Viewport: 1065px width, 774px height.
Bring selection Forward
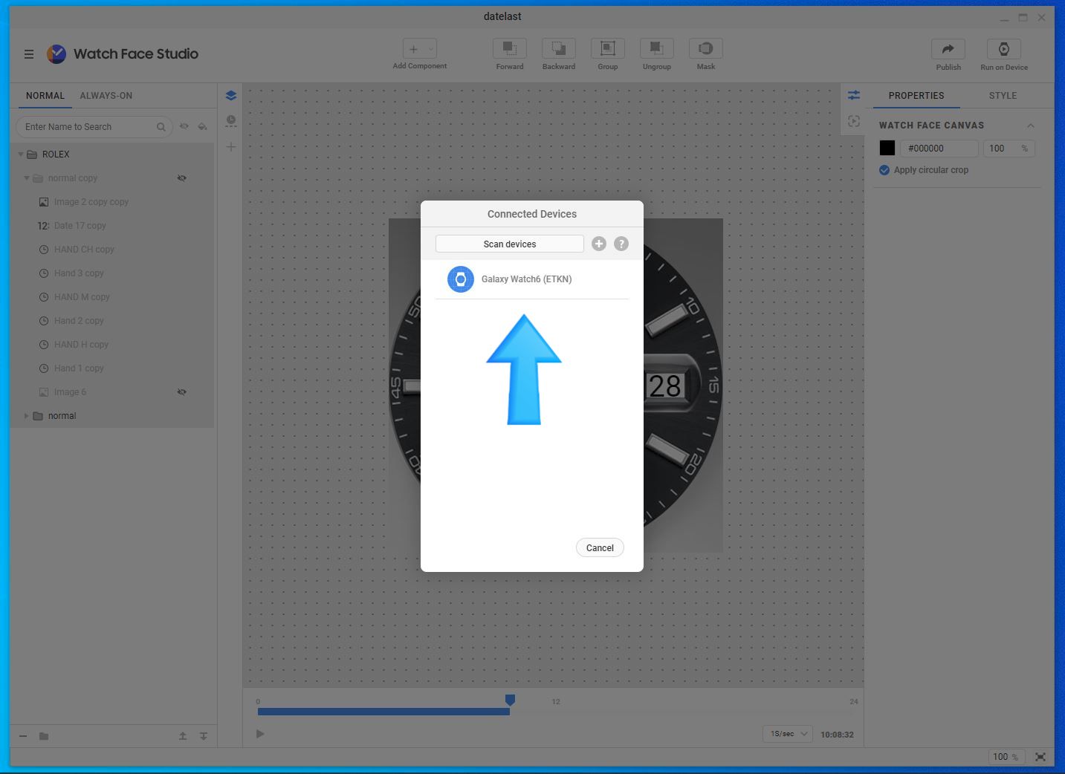pos(510,48)
